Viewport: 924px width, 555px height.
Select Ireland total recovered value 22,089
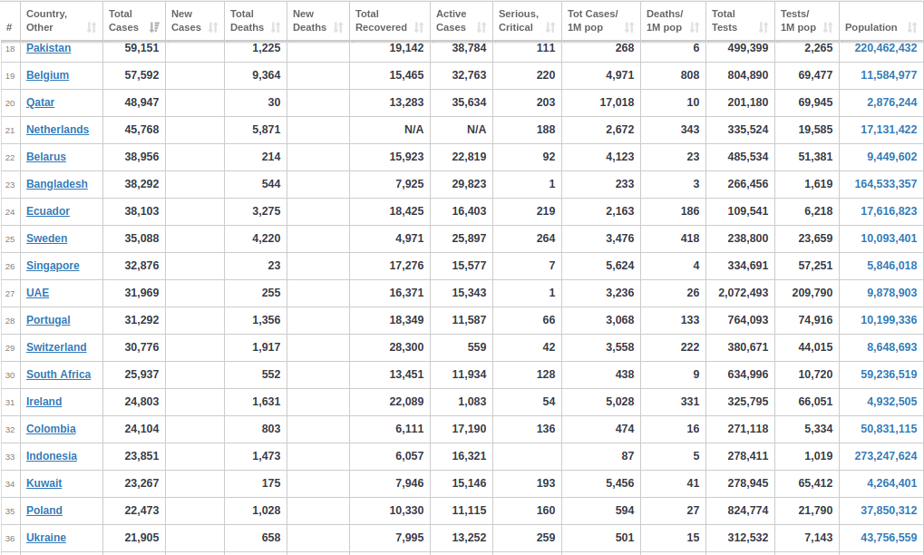coord(406,401)
